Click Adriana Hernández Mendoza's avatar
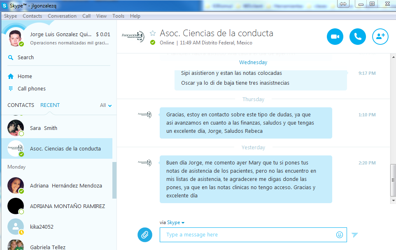Image resolution: width=396 pixels, height=250 pixels. click(16, 185)
